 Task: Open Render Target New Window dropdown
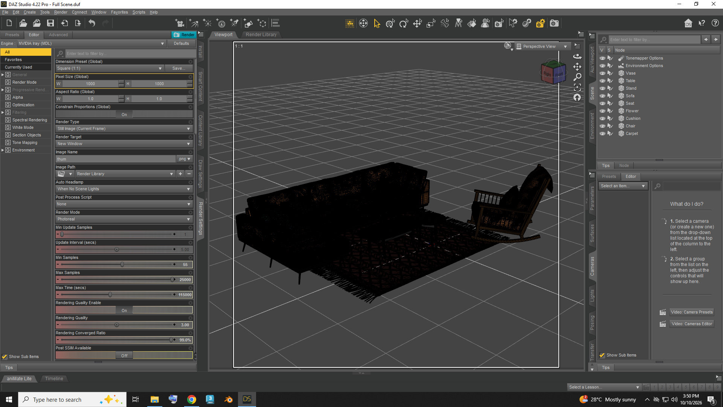tap(124, 144)
